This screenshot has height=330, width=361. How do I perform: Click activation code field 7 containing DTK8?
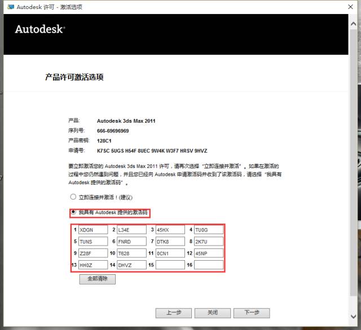pyautogui.click(x=170, y=242)
